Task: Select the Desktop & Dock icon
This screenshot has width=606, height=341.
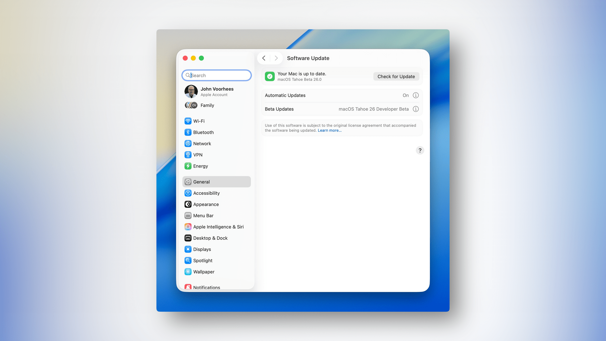Action: (x=188, y=238)
